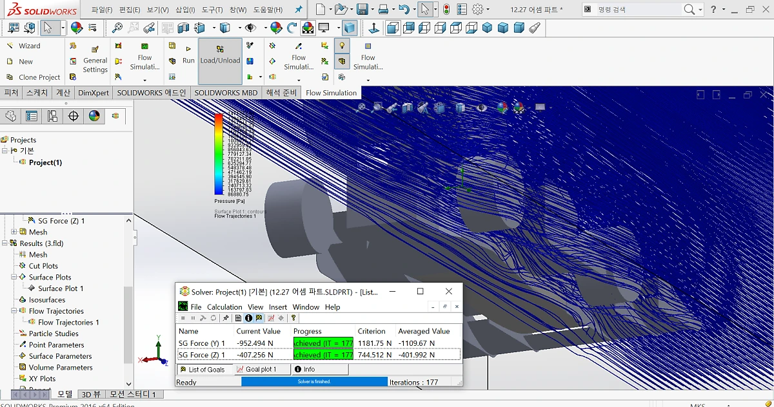
Task: Collapse the Surface Plots node
Action: point(14,277)
